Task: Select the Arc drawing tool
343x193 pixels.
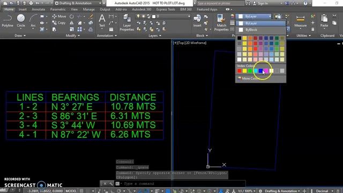Action: pyautogui.click(x=33, y=21)
